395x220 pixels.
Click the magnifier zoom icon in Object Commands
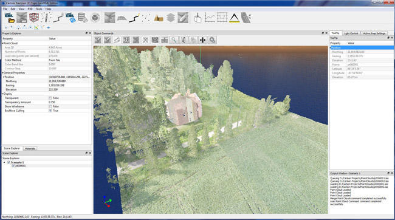pos(174,40)
